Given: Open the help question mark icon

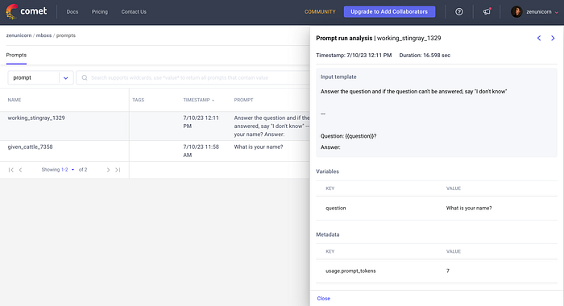Looking at the screenshot, I should coord(459,12).
